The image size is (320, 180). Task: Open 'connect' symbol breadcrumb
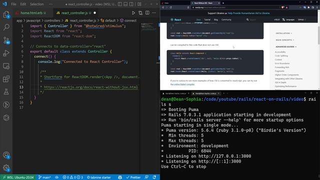128,20
